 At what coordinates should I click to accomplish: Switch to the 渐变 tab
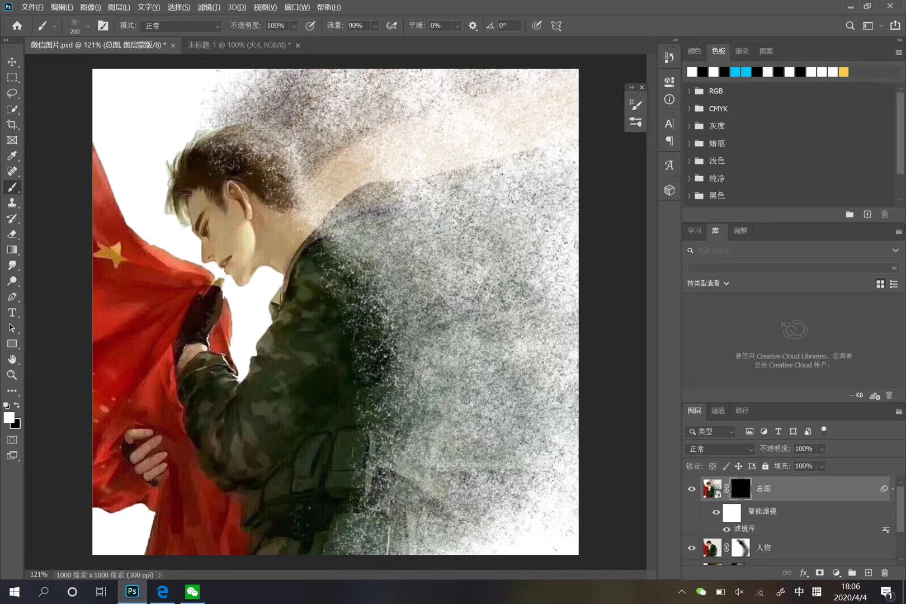[742, 51]
